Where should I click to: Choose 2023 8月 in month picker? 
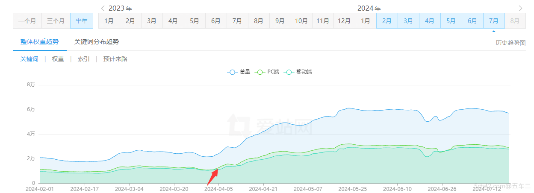(259, 21)
